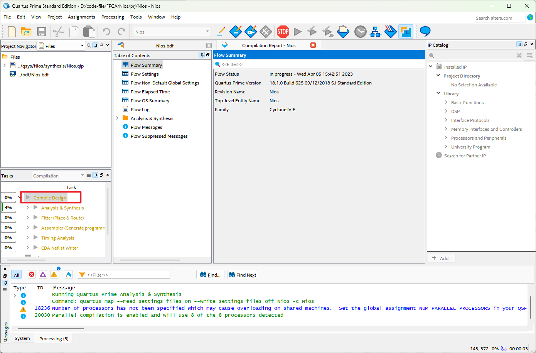Show only error messages filter icon
Image resolution: width=536 pixels, height=353 pixels.
click(x=32, y=274)
